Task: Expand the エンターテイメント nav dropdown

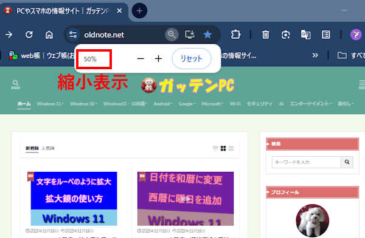Action: click(311, 104)
